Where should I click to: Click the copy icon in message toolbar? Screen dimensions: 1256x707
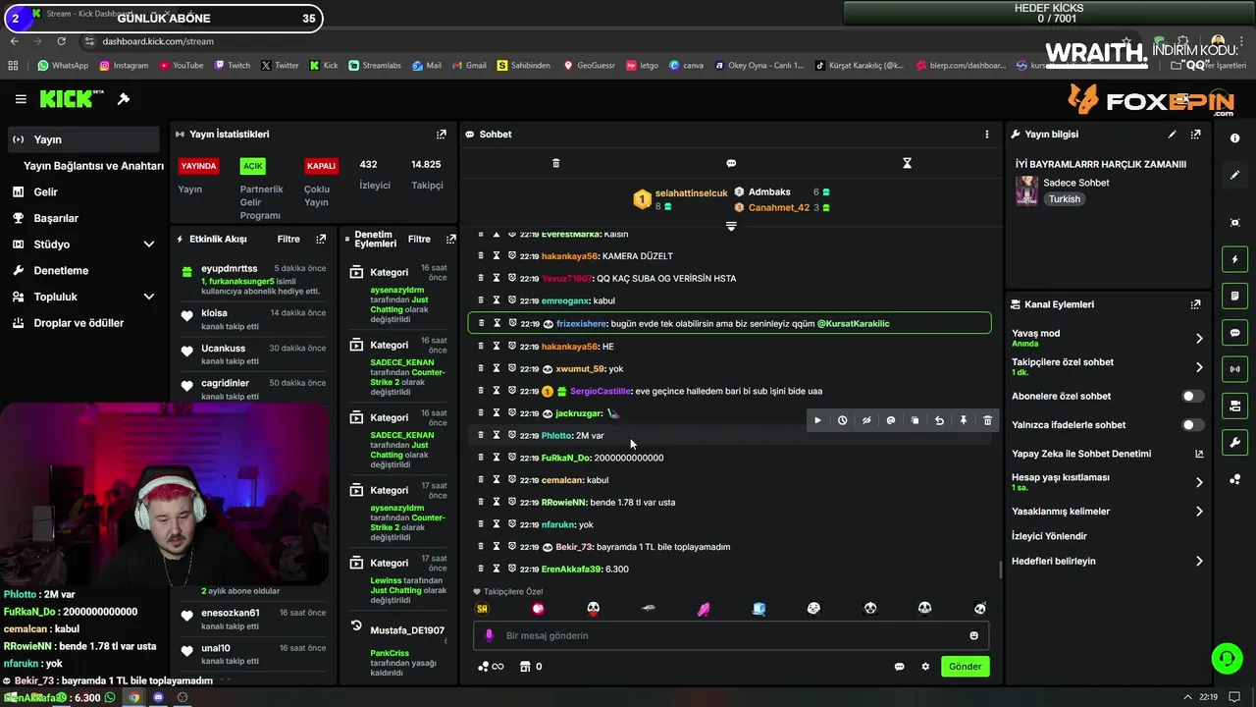[915, 420]
